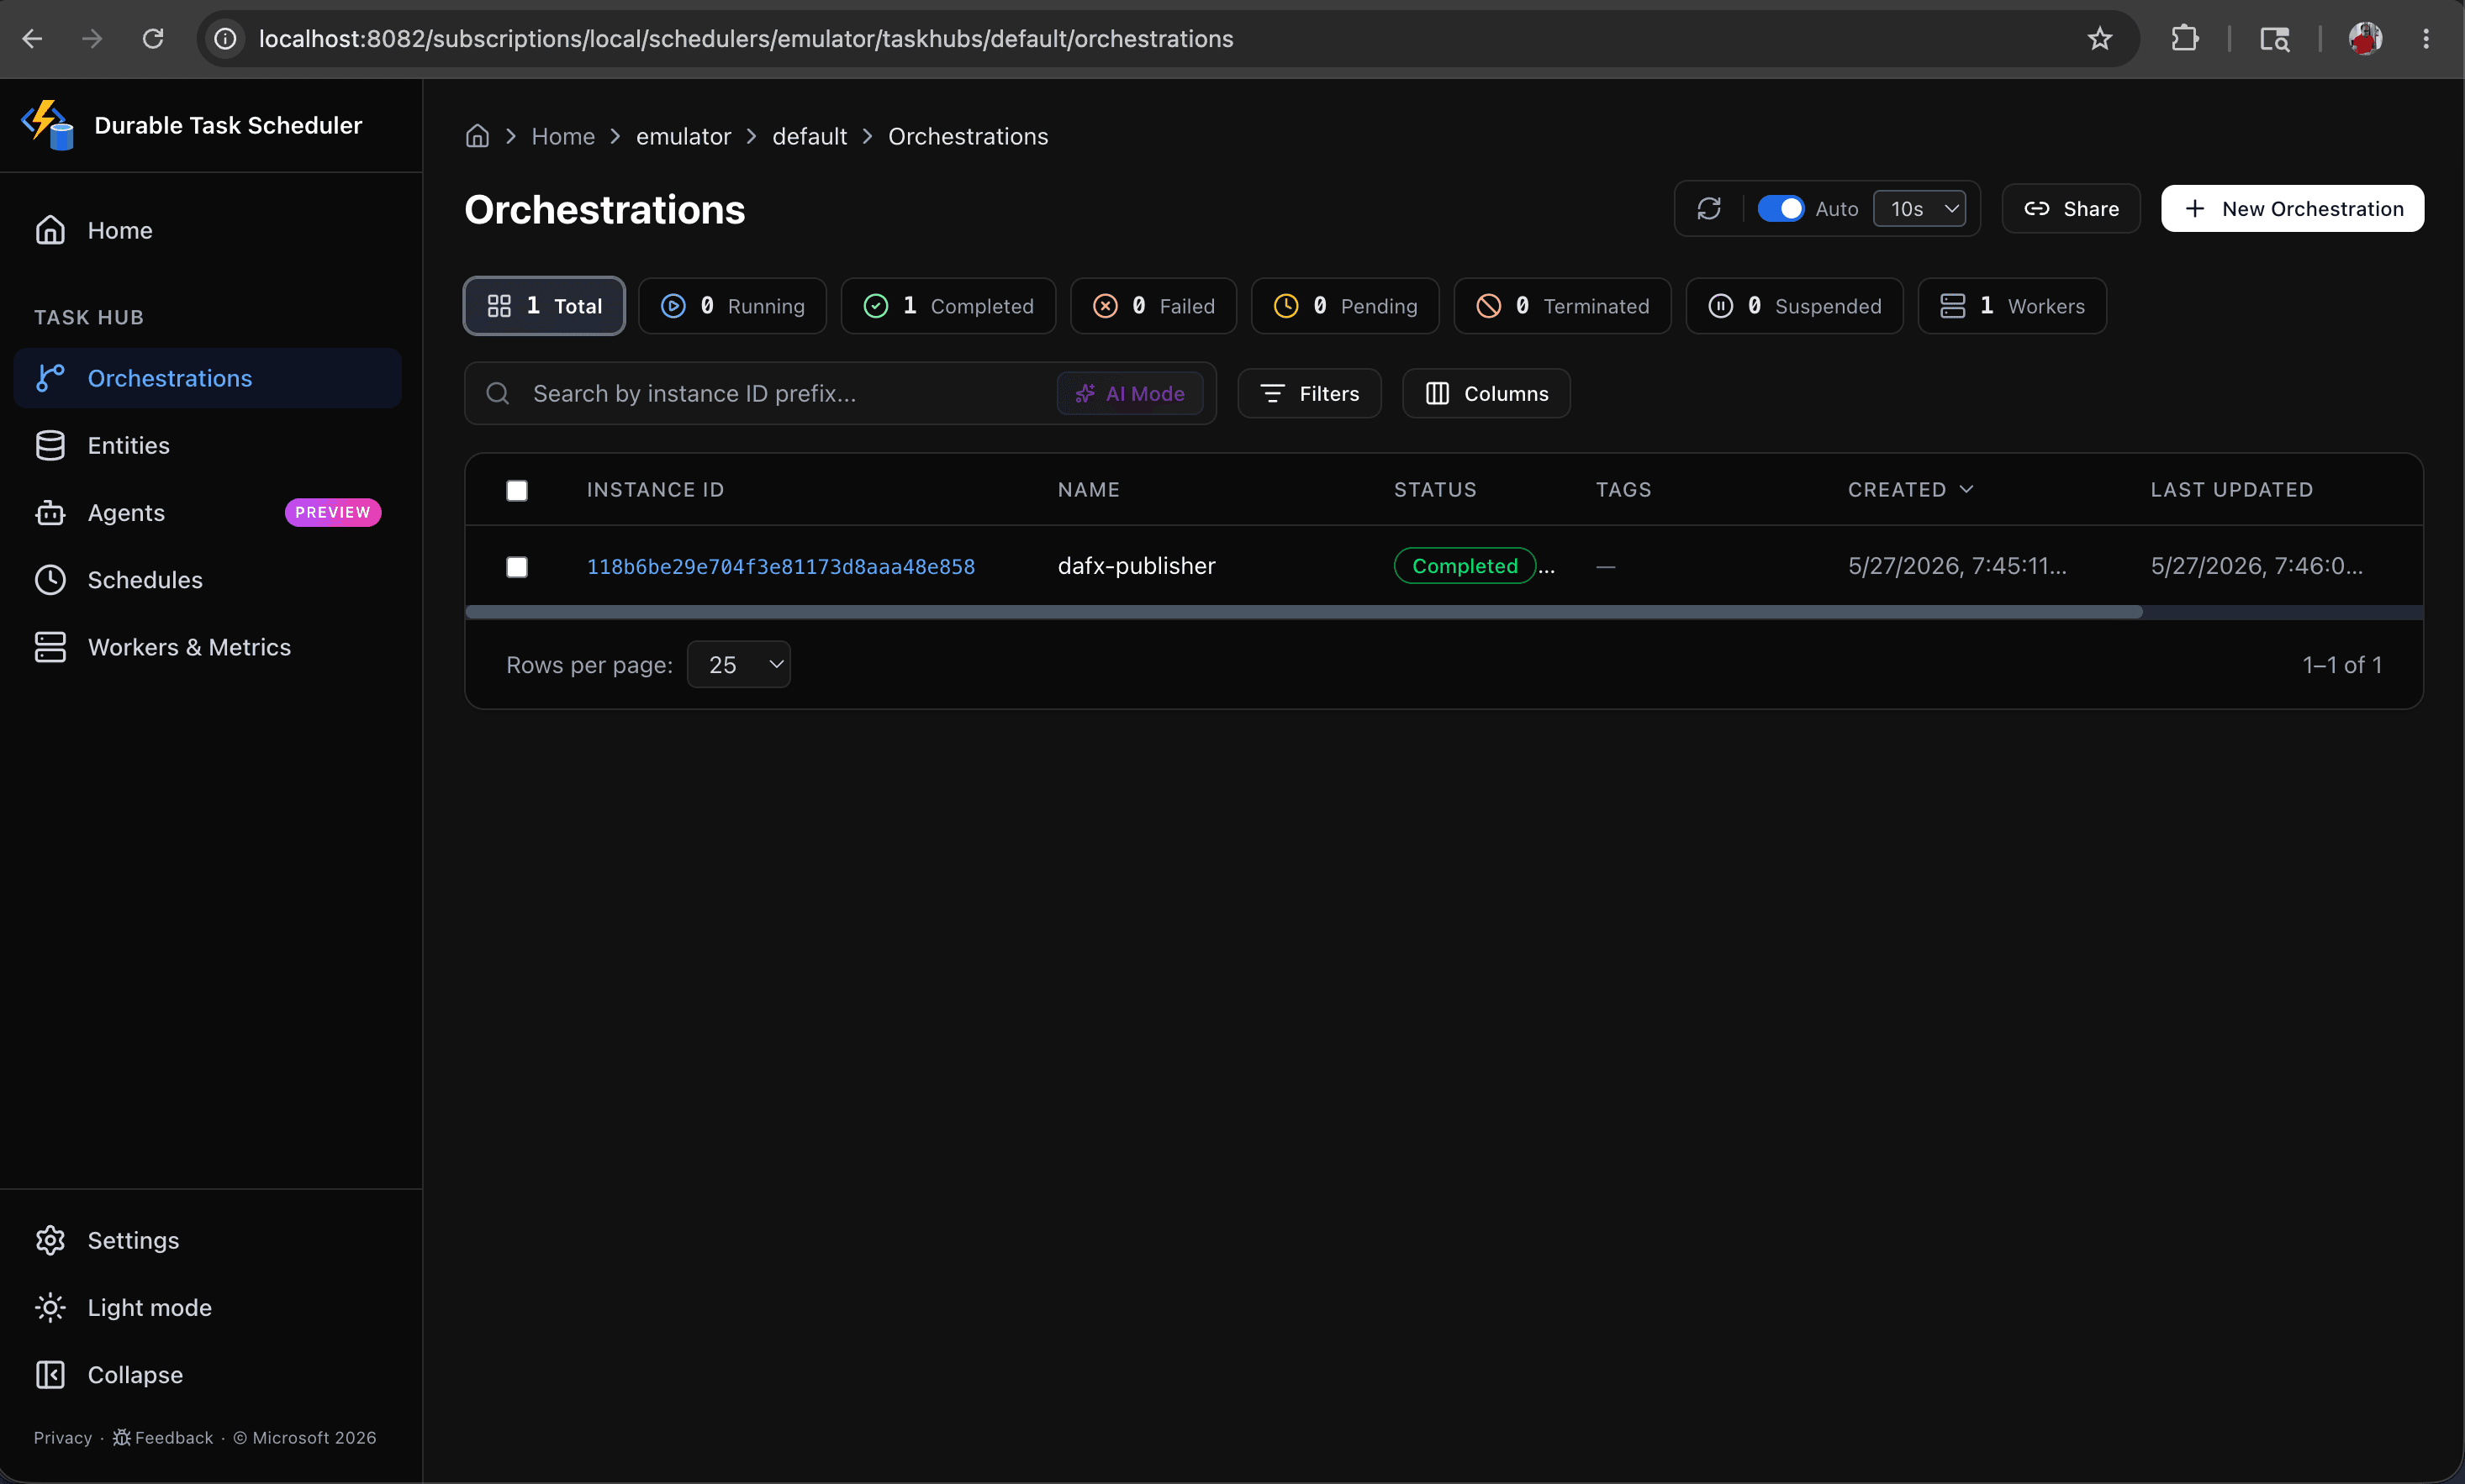Click the INSTANCE ID column header
This screenshot has width=2465, height=1484.
pyautogui.click(x=655, y=489)
